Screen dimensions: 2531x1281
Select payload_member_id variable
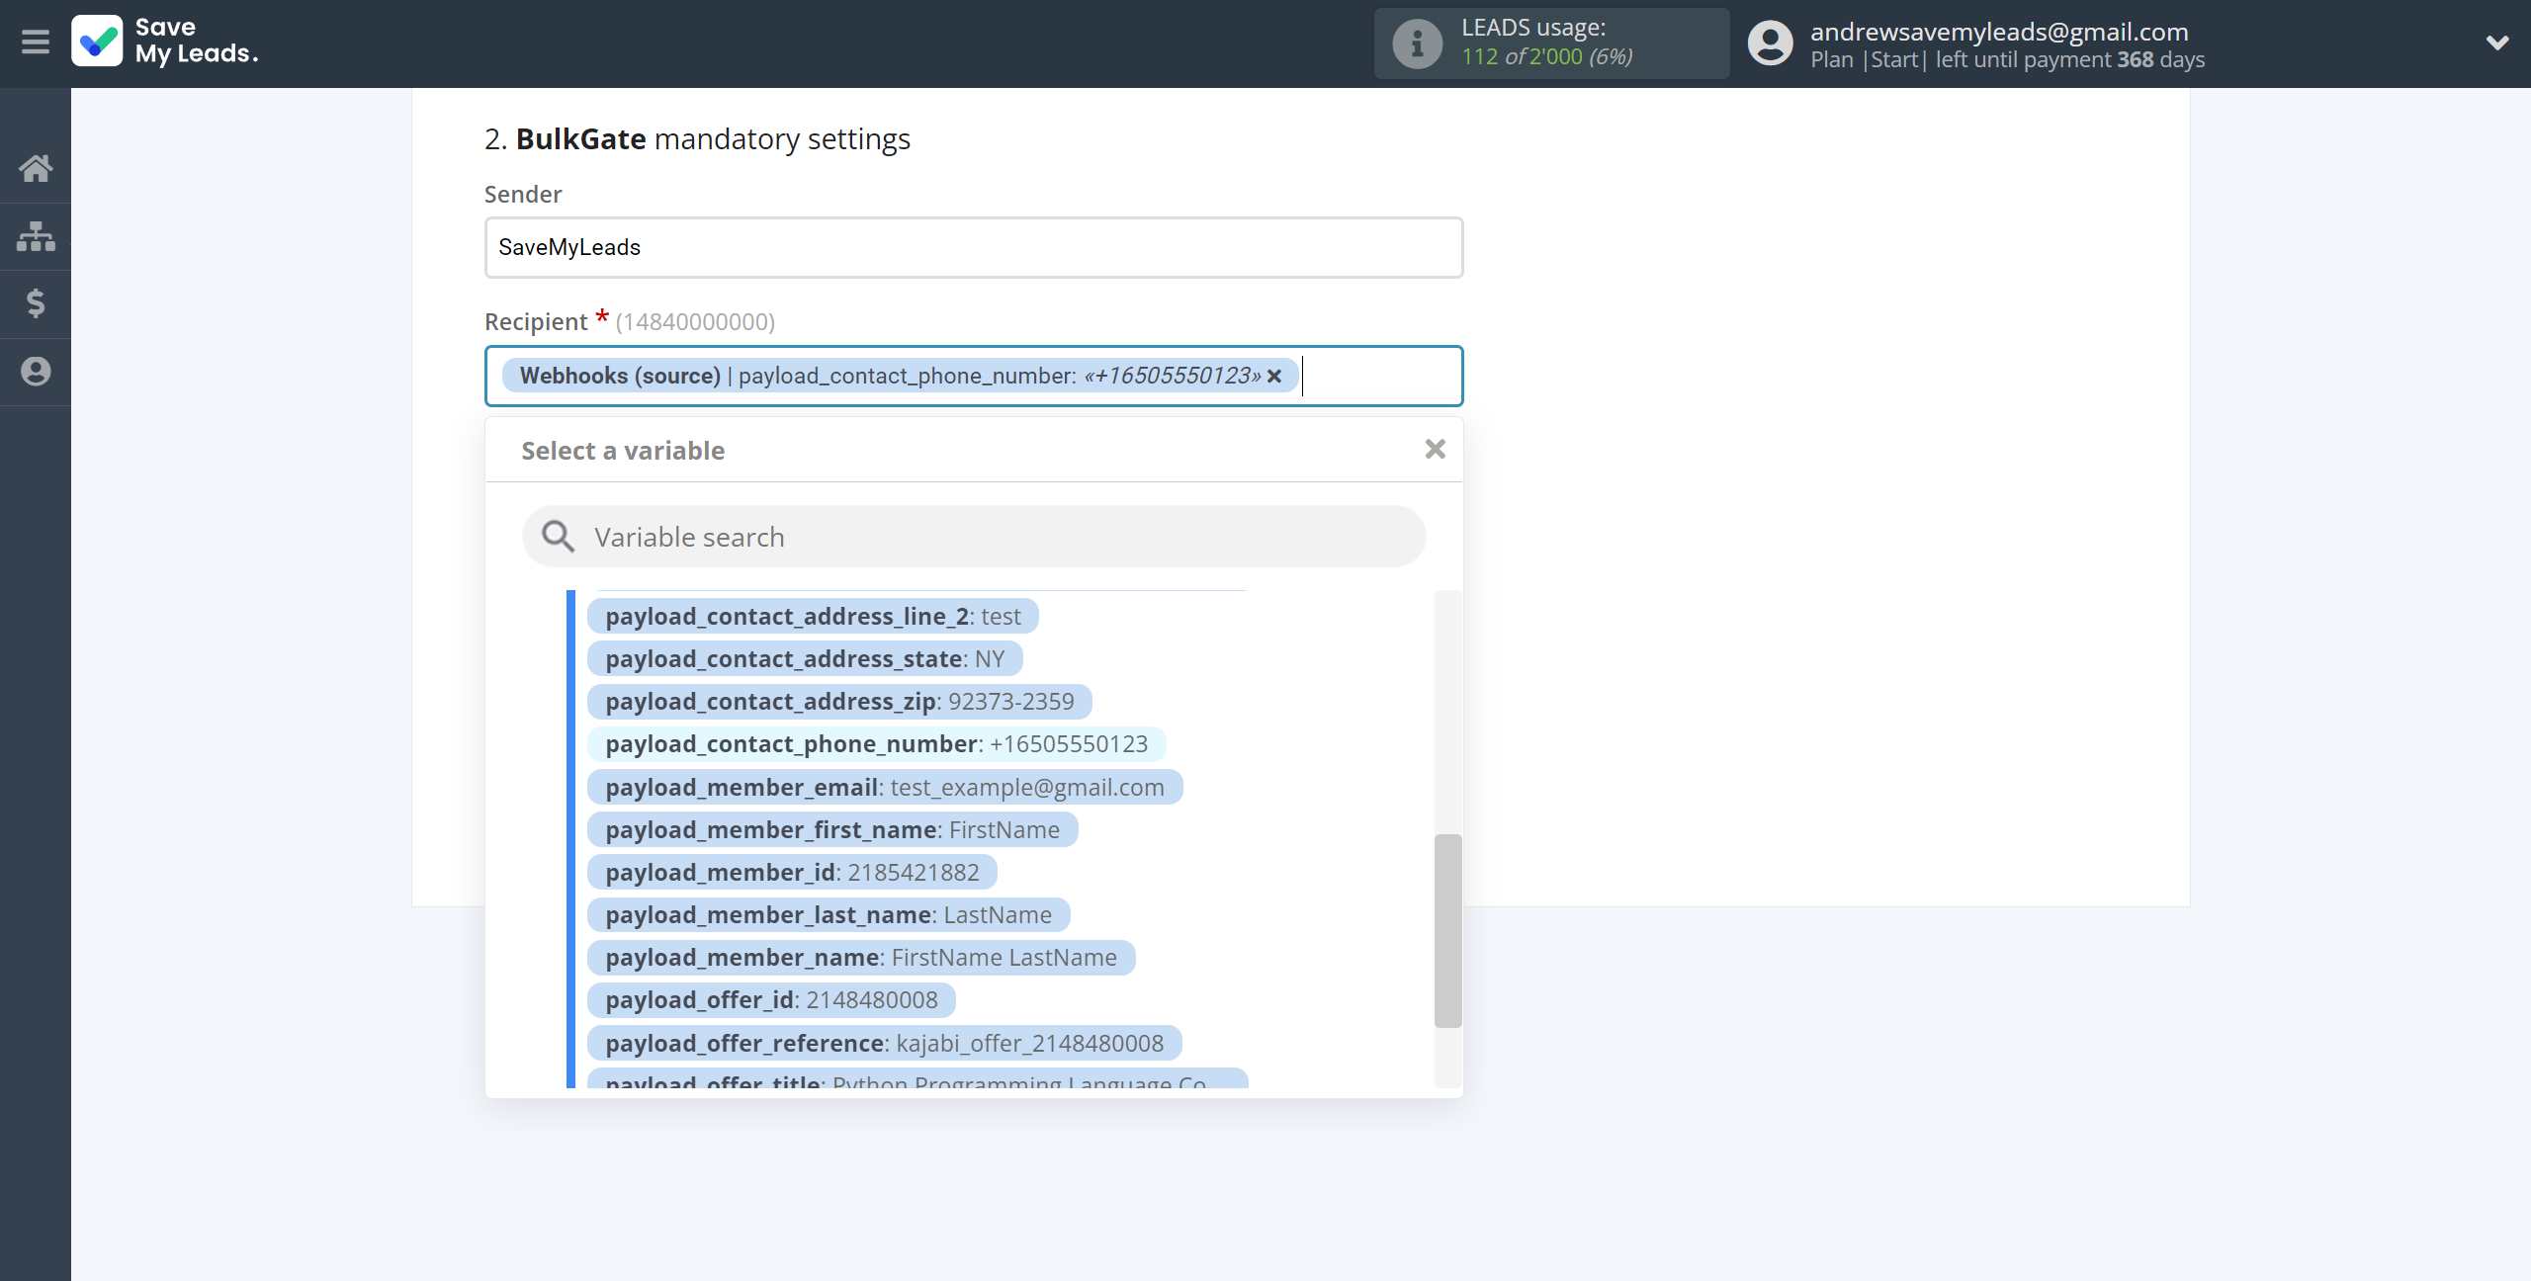point(792,873)
